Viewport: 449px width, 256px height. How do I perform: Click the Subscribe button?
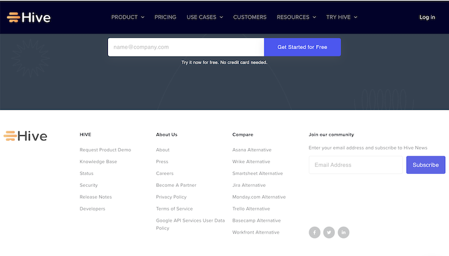click(x=425, y=165)
